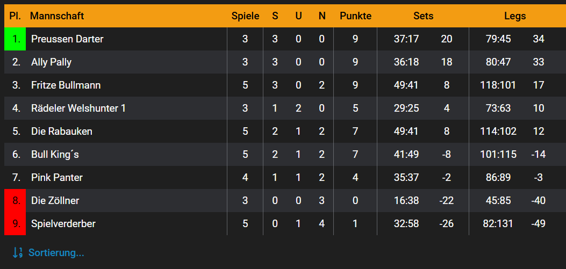Click the Pl. column header

(x=15, y=16)
